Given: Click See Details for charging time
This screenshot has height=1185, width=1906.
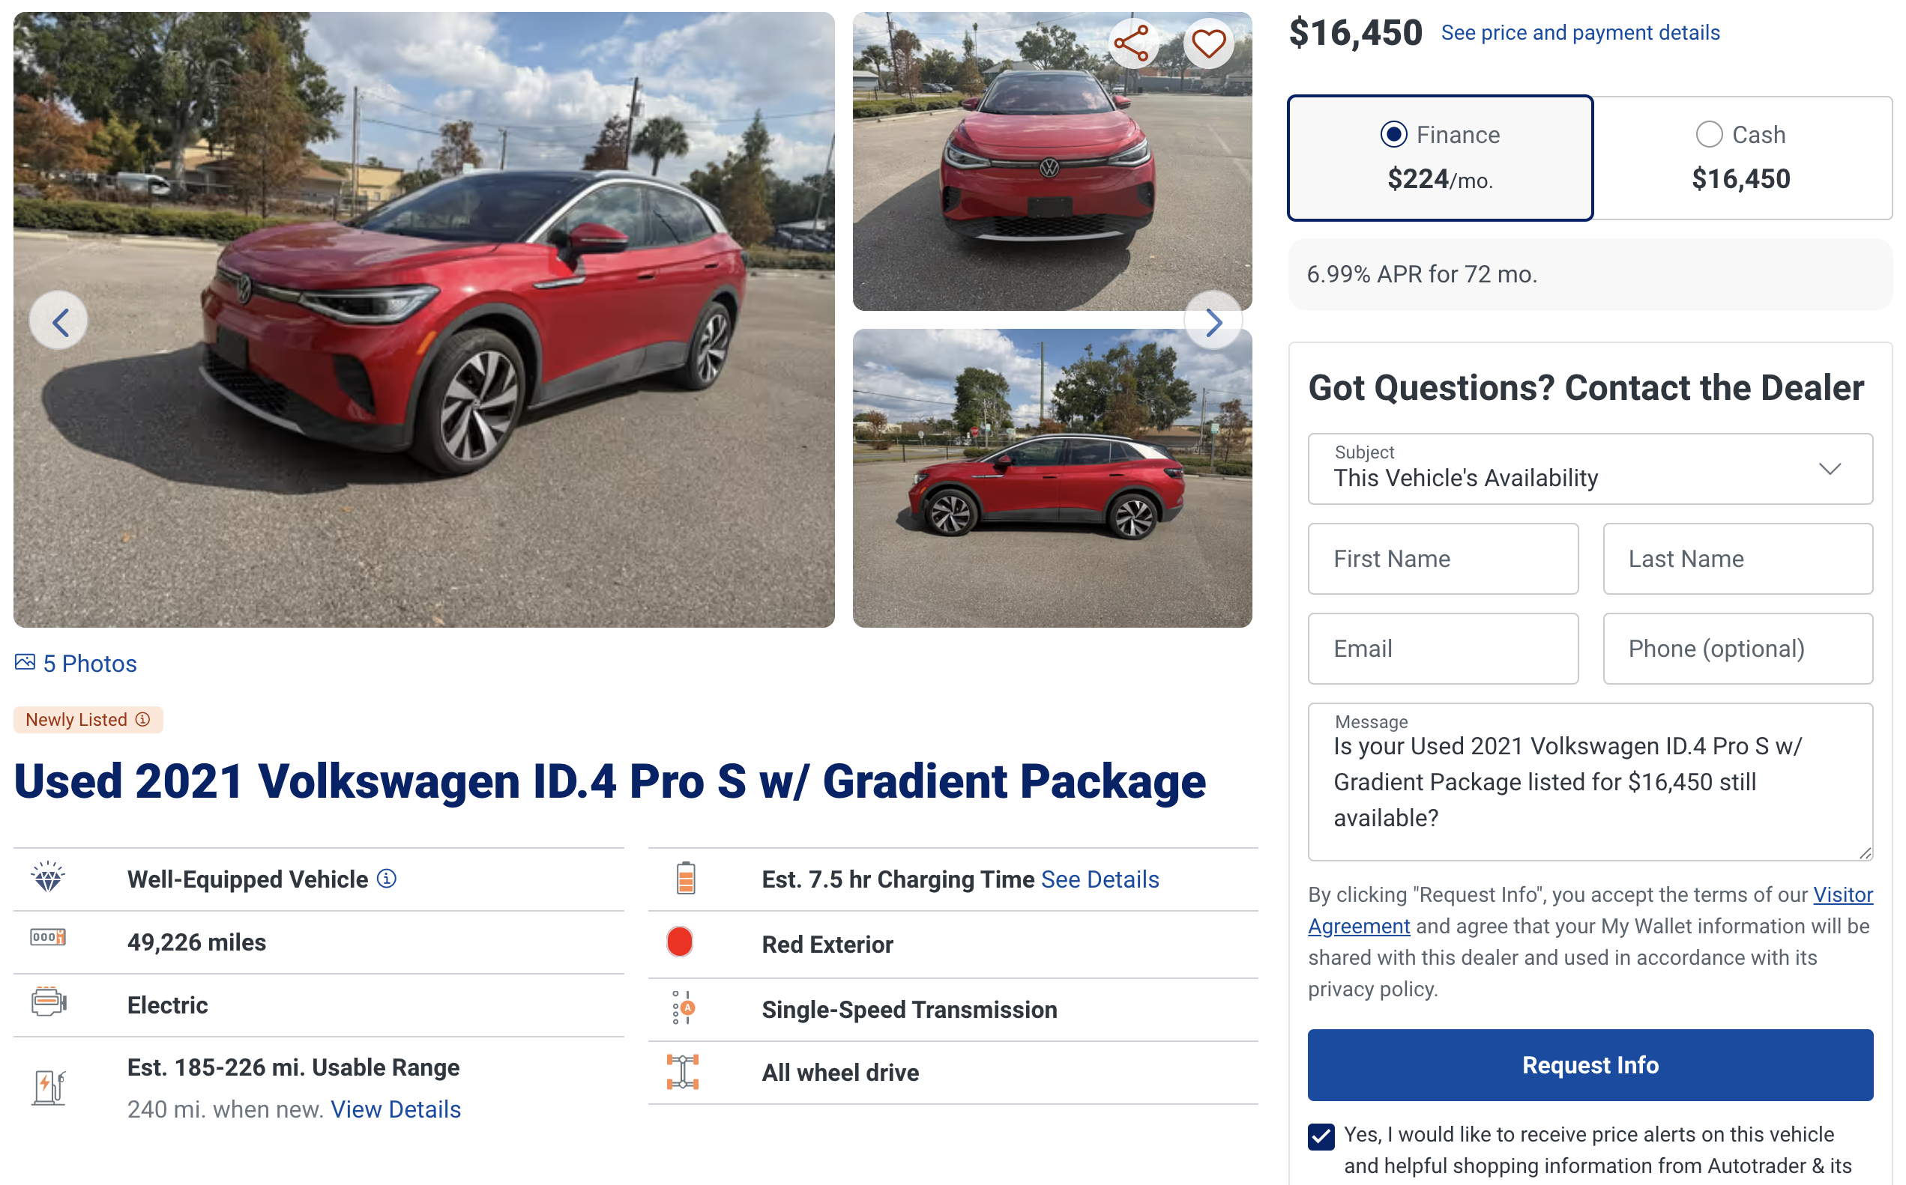Looking at the screenshot, I should [x=1100, y=879].
